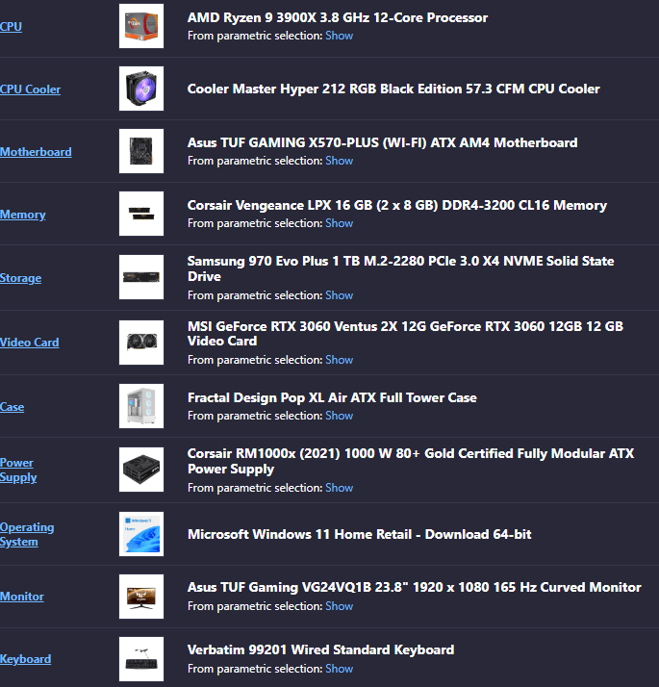This screenshot has width=659, height=687.
Task: Open MSI GeForce RTX 3060 Ventus title
Action: coord(405,334)
